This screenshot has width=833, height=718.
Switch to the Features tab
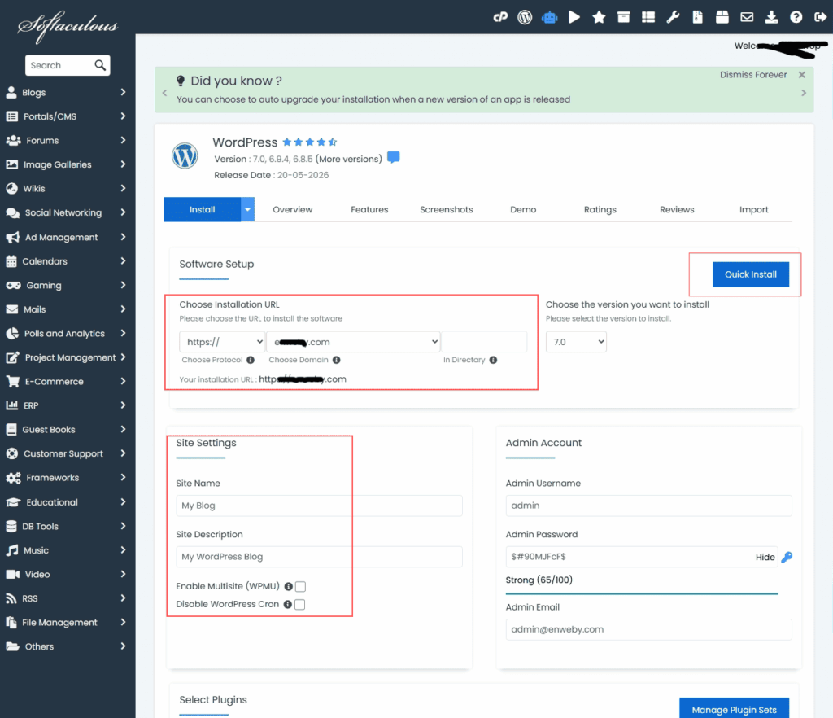369,209
